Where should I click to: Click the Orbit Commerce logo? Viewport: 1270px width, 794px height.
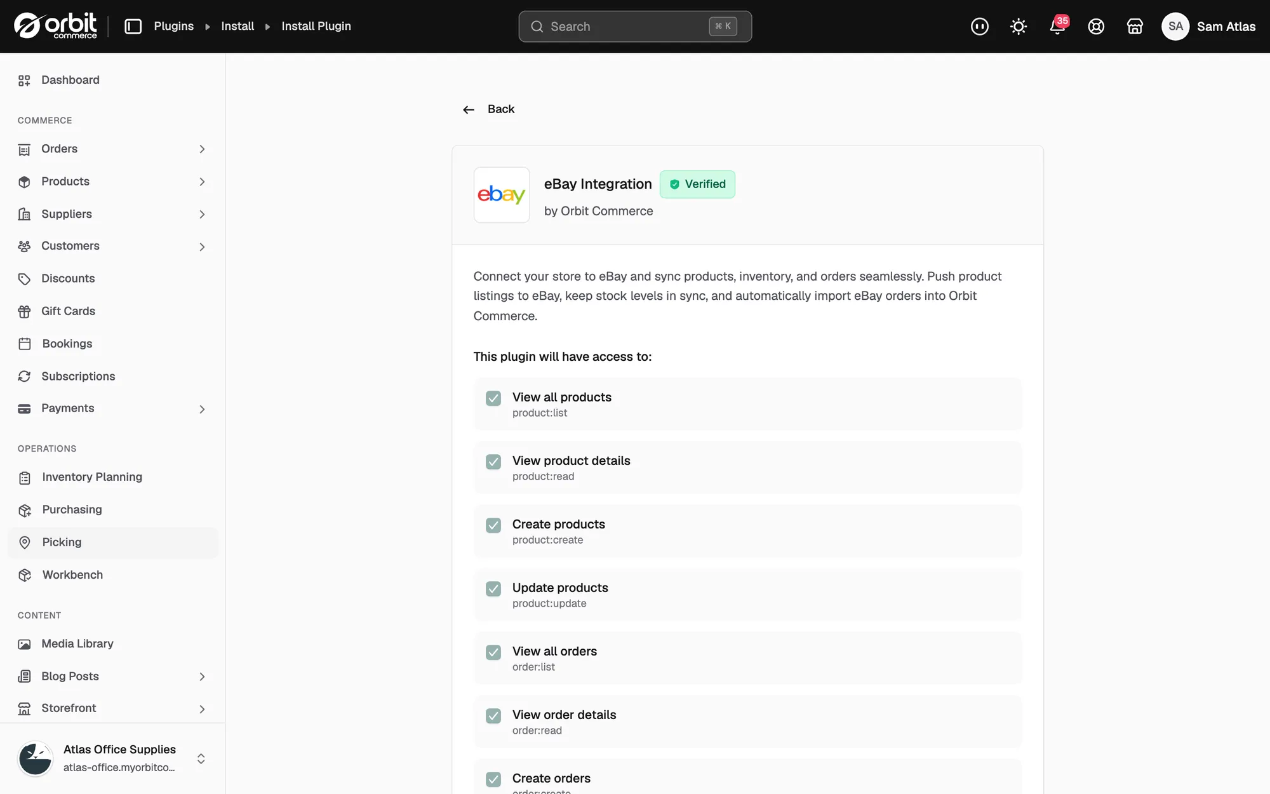pyautogui.click(x=56, y=26)
